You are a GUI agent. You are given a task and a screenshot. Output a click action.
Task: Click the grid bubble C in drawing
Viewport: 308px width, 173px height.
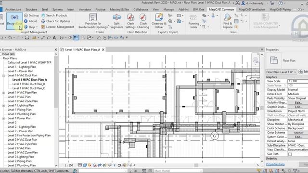click(215, 136)
